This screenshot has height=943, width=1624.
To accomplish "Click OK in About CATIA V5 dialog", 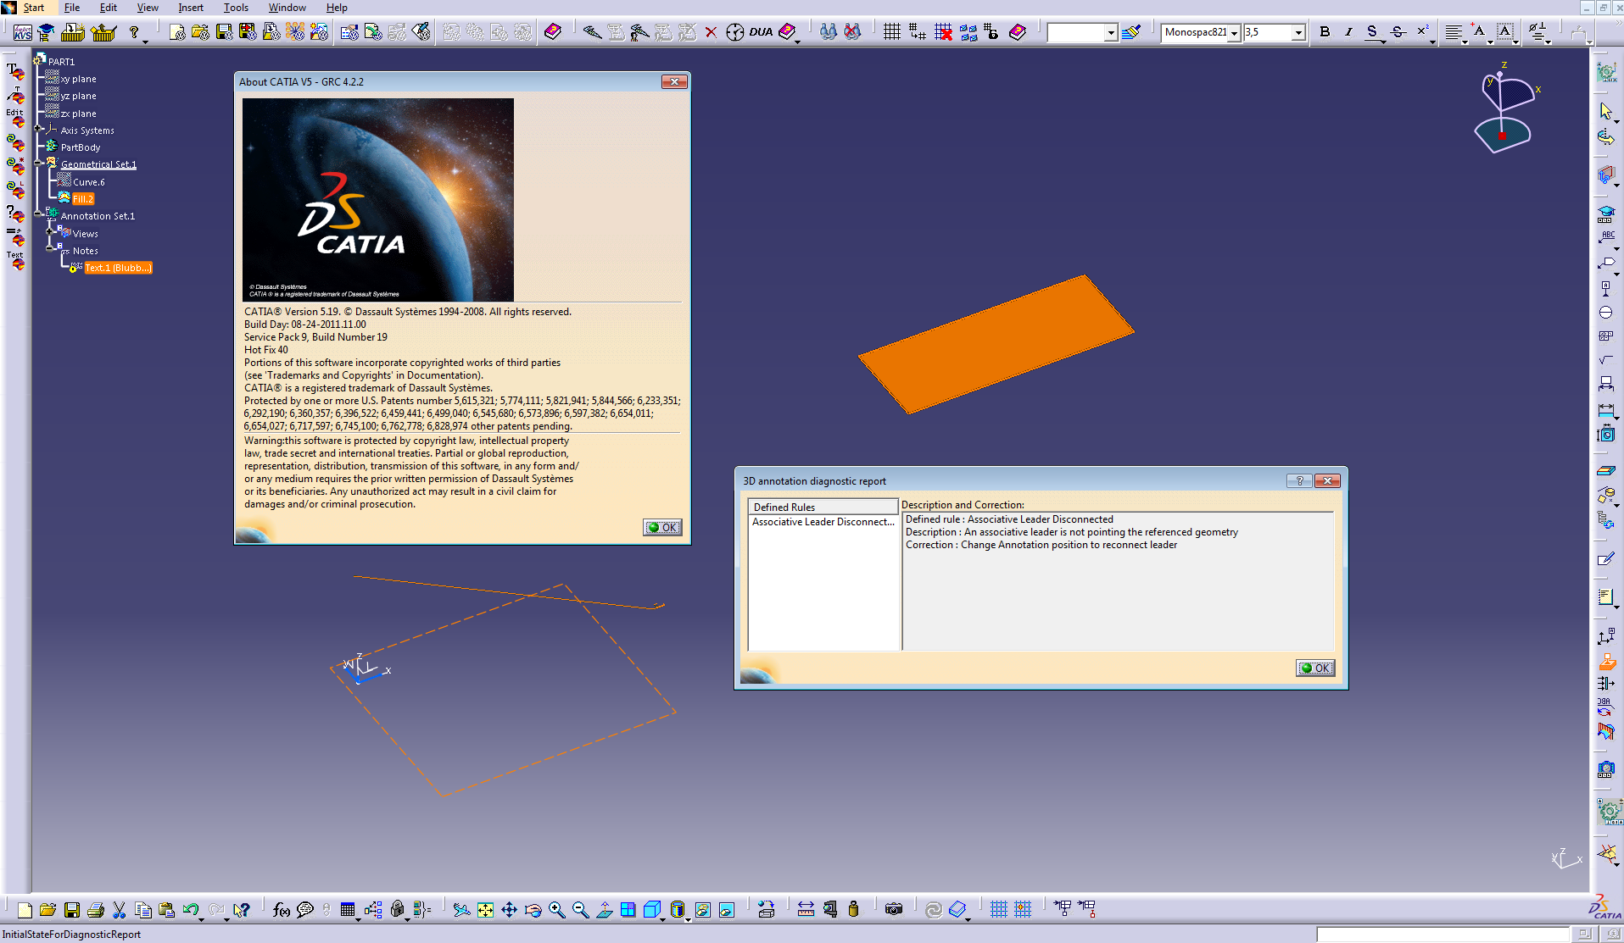I will coord(662,527).
